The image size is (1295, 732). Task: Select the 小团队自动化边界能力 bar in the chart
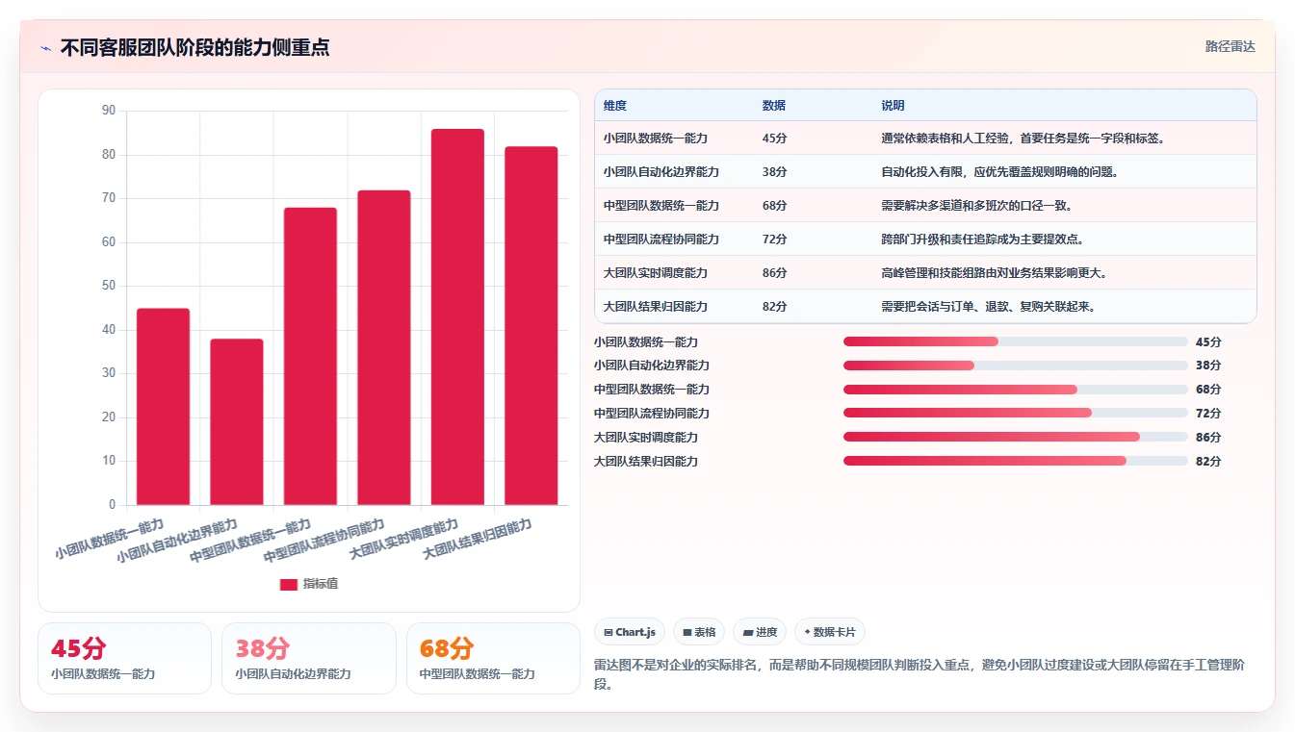coord(237,421)
